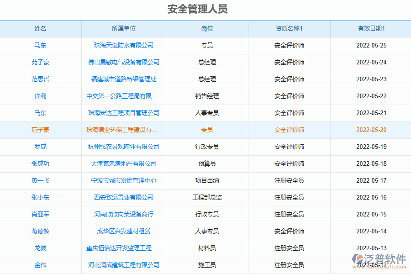This screenshot has width=411, height=274.
Task: Select the date 2022-05-25
Action: click(x=371, y=45)
